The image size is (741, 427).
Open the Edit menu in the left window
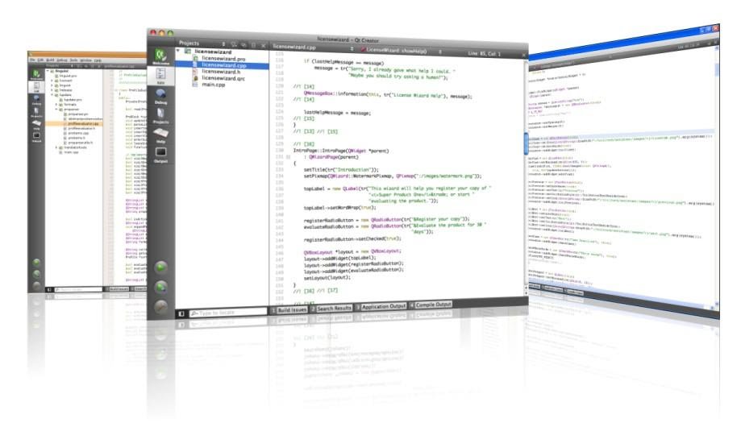coord(40,60)
